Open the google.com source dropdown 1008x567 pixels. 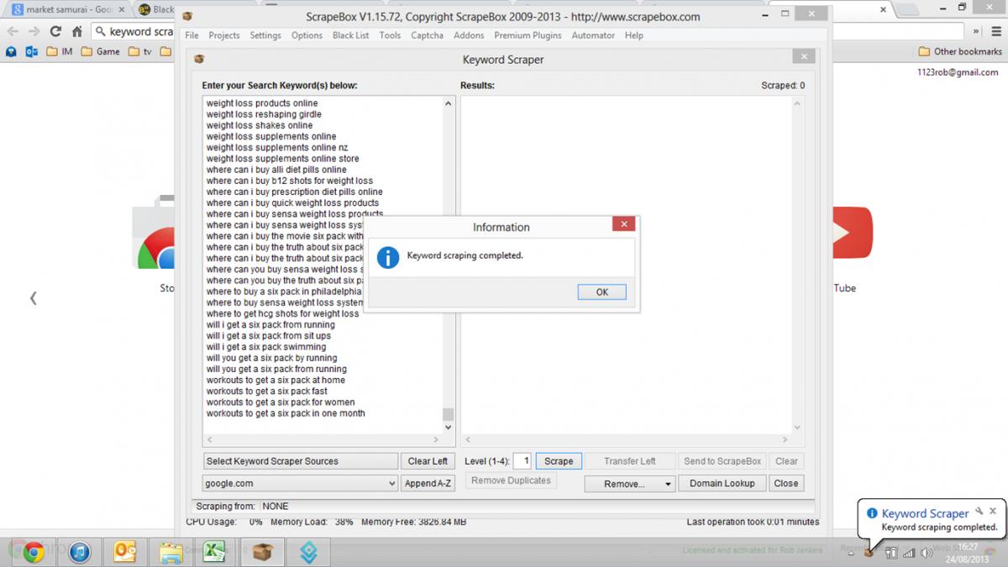301,483
